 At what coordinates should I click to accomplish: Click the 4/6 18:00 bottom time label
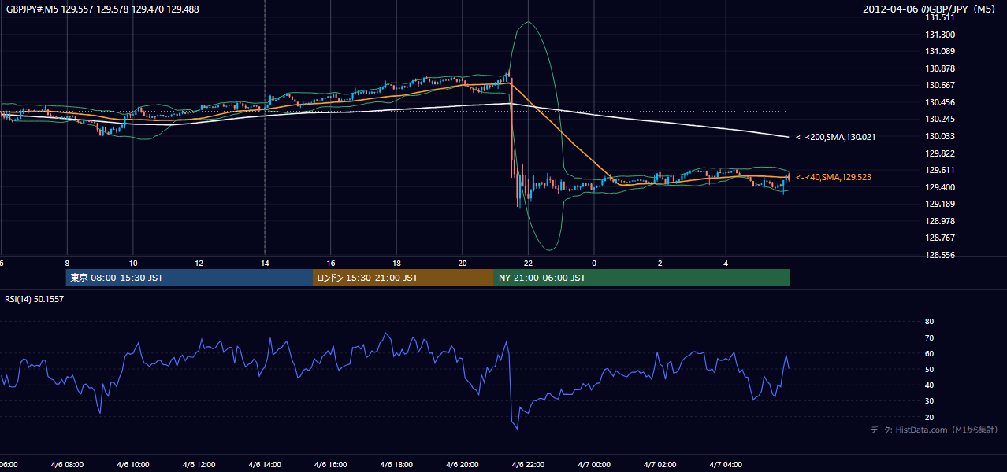tap(396, 465)
